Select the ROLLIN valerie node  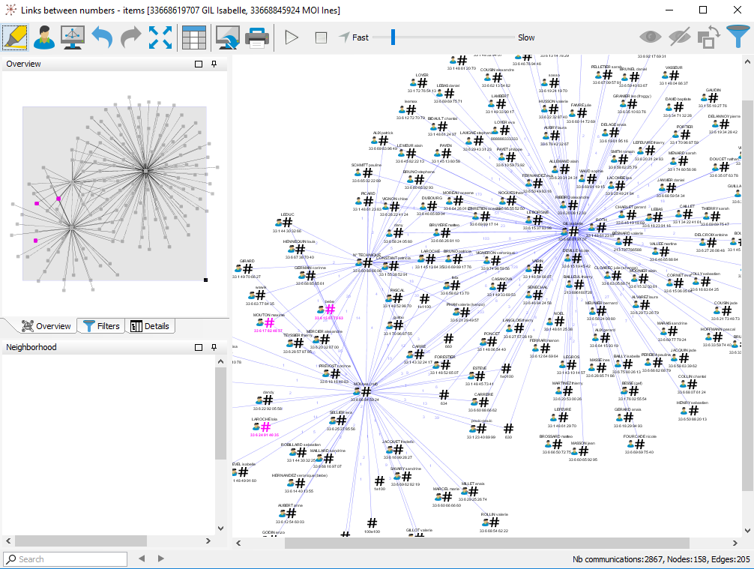tap(494, 523)
